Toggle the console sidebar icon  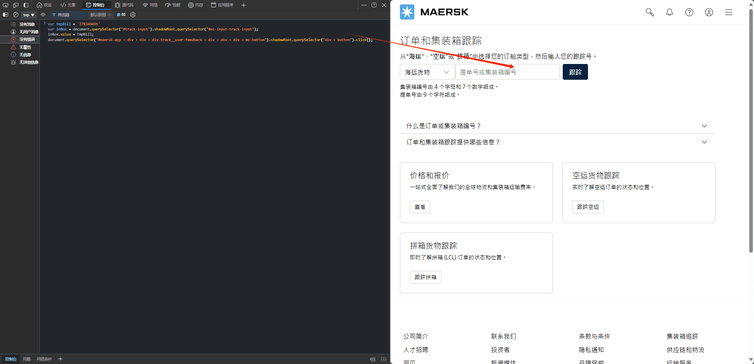coord(6,15)
